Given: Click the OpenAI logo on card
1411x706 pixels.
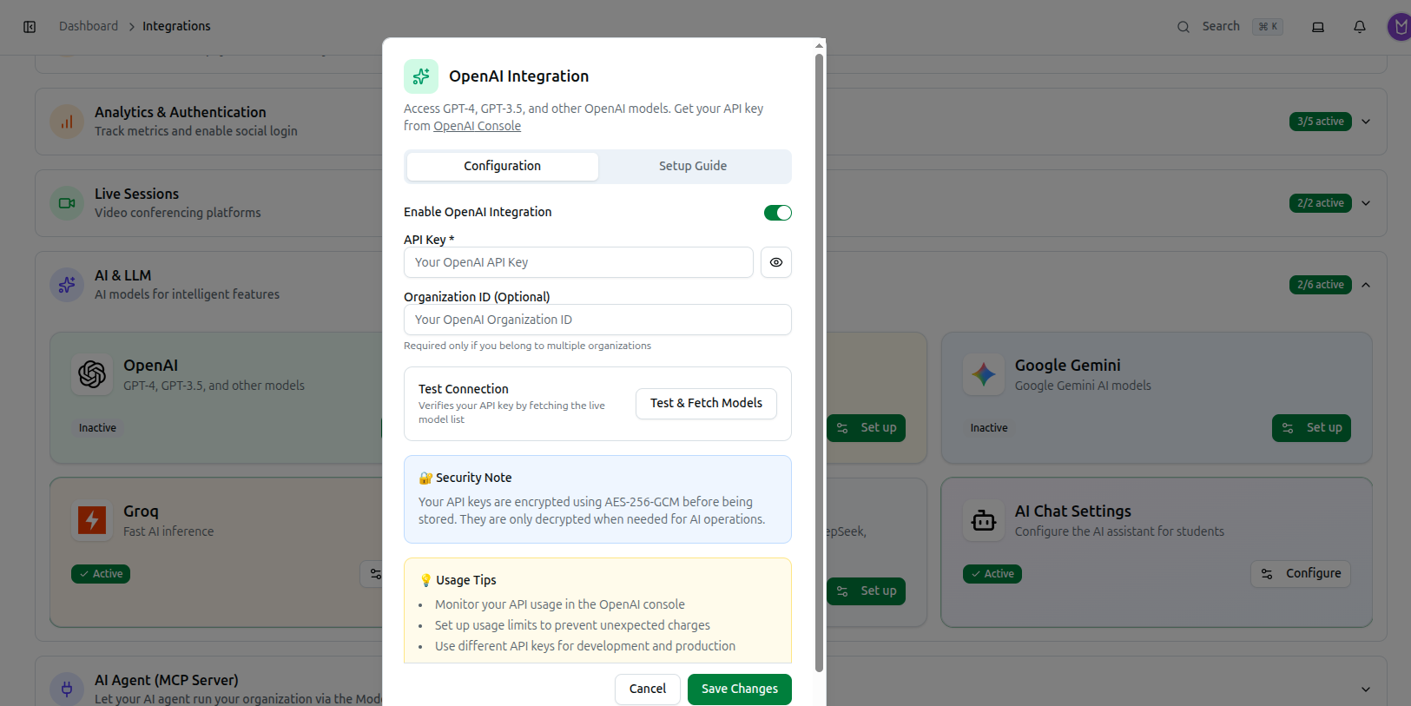Looking at the screenshot, I should 92,374.
